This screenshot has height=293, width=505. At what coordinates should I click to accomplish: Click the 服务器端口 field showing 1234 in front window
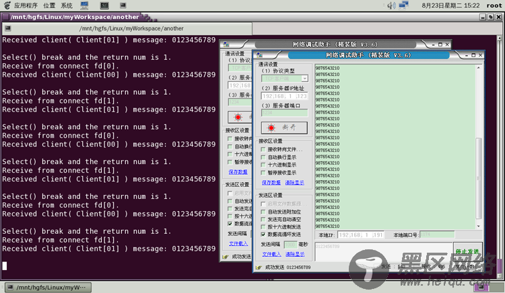(x=284, y=113)
